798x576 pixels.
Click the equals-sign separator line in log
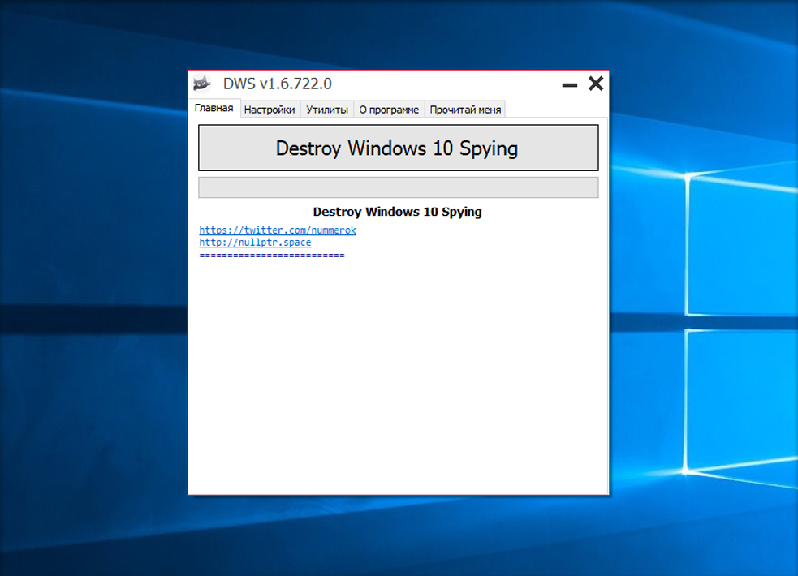point(272,256)
